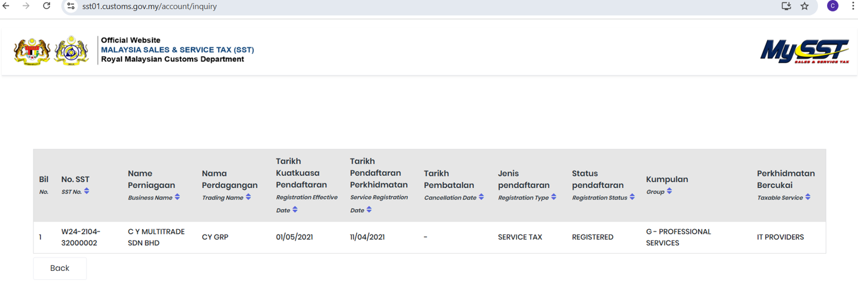Click the install app icon in address bar
858x298 pixels.
coord(786,6)
